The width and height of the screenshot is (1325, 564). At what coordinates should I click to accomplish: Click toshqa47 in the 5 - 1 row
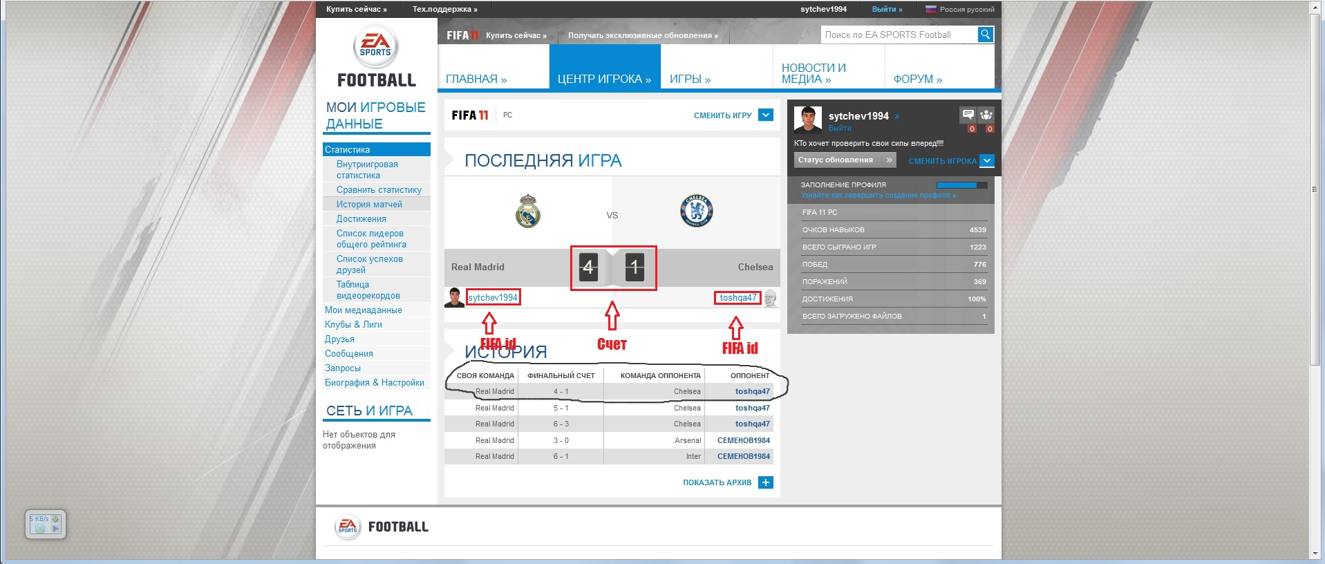coord(752,408)
